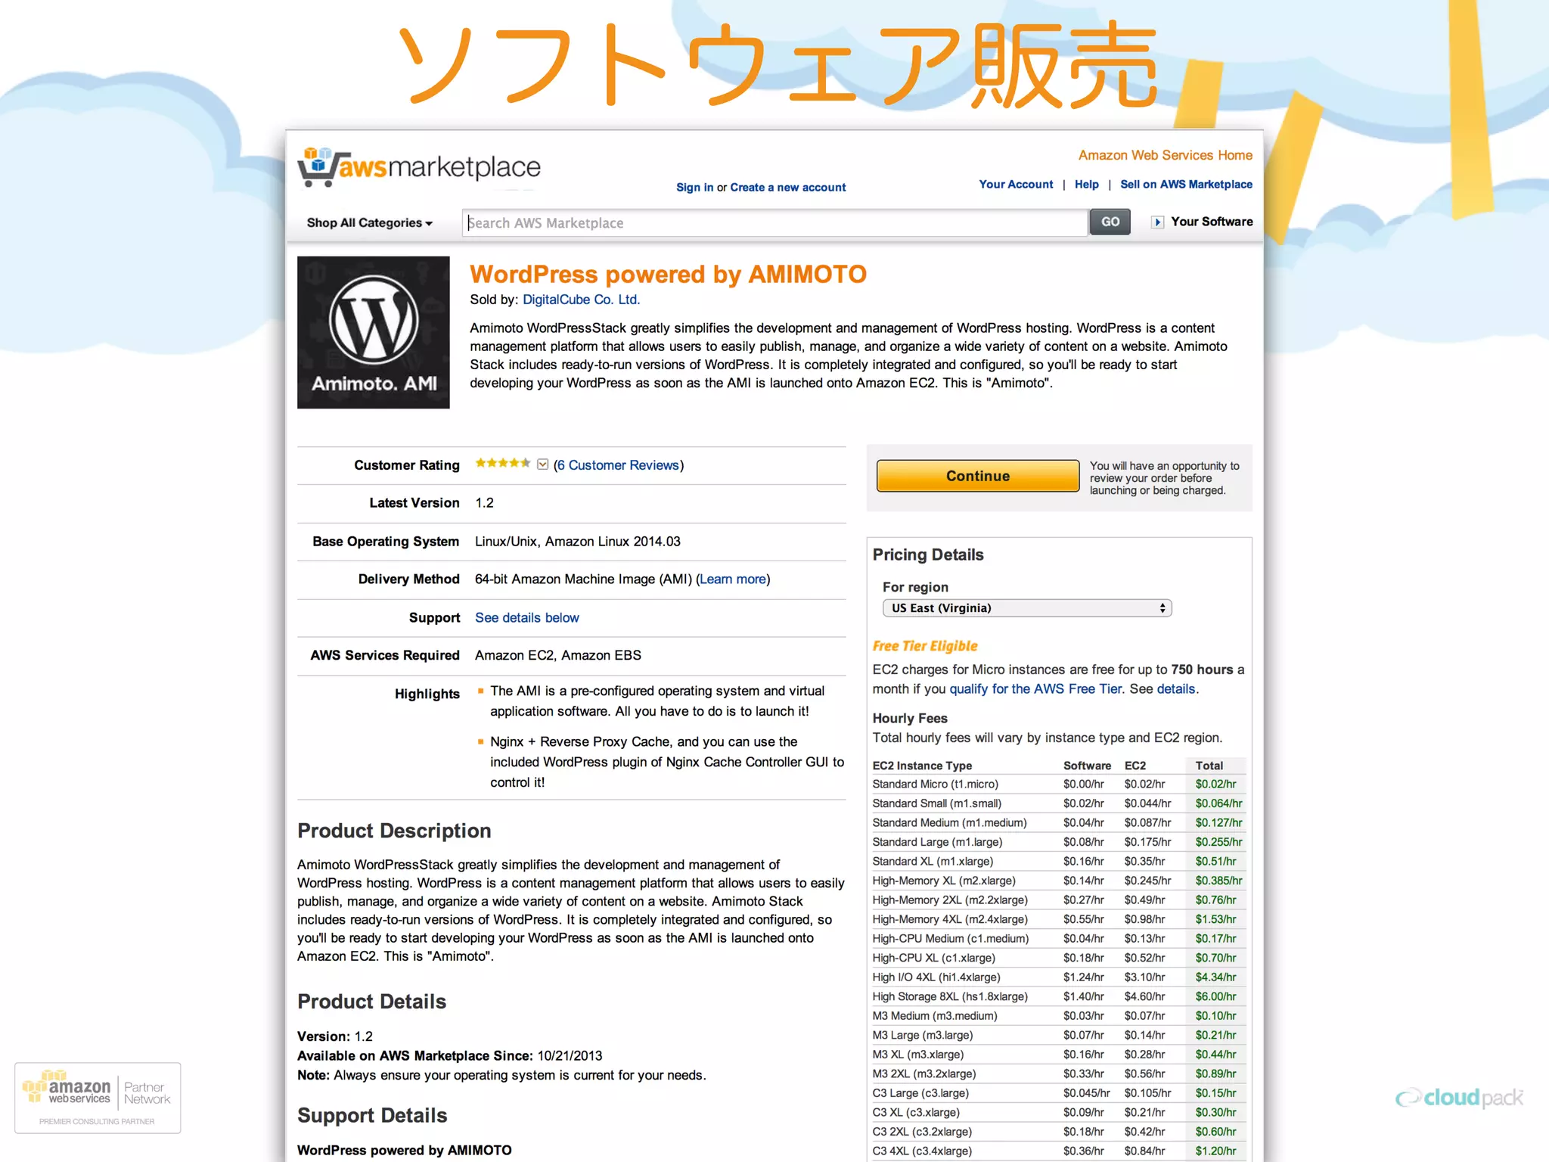
Task: Click the Free Tier details link
Action: (x=1175, y=689)
